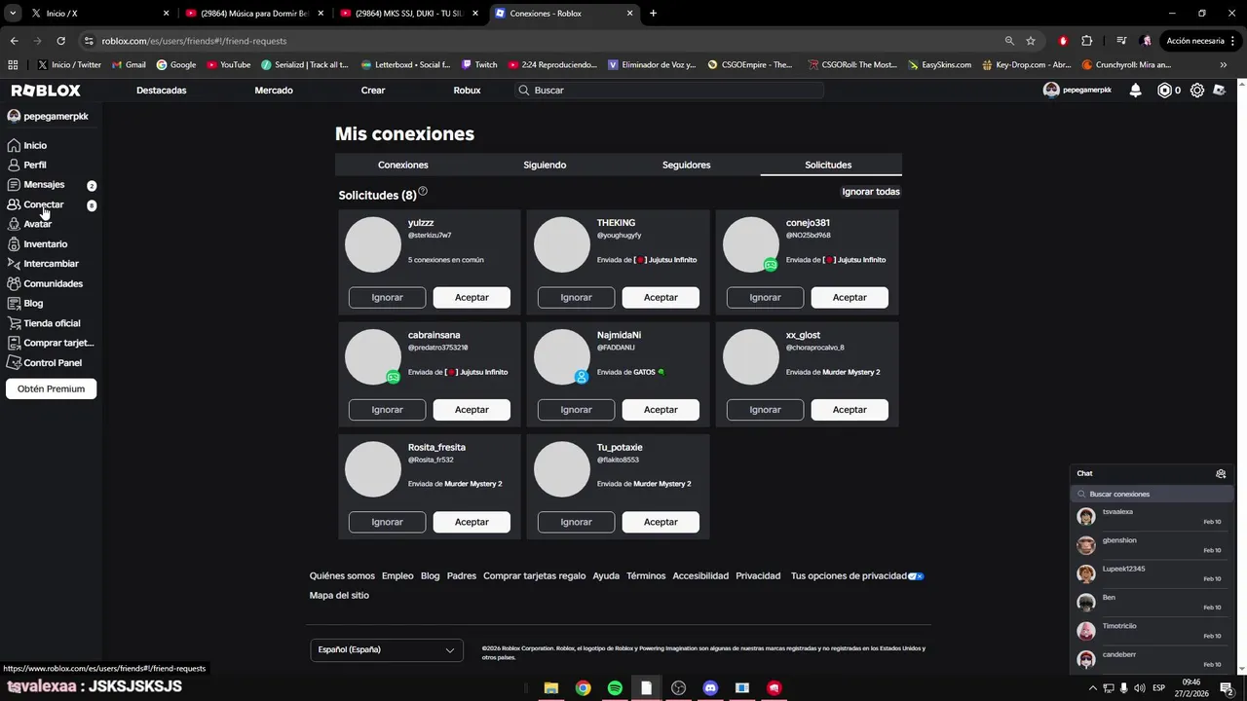Click the Roblox logo
This screenshot has width=1247, height=701.
tap(46, 90)
